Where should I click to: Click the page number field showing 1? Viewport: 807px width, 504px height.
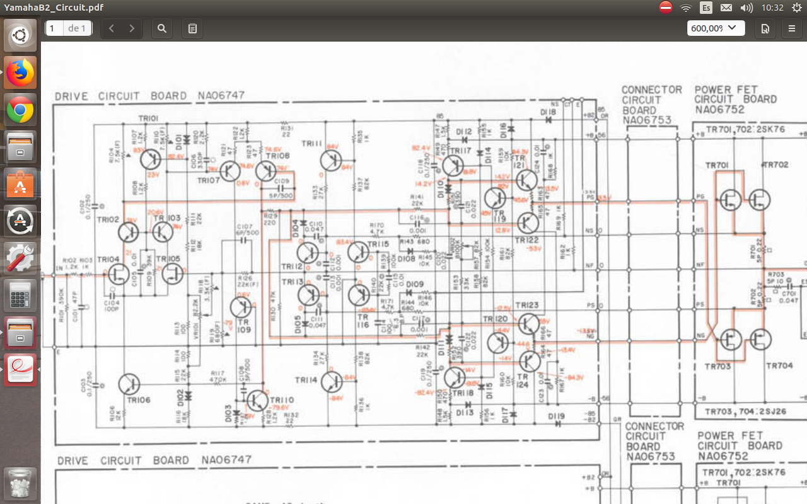pos(54,28)
